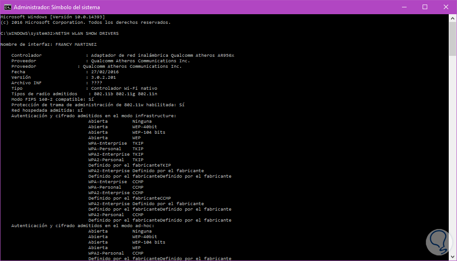457x261 pixels.
Task: Click the vertical scrollbar thumb
Action: [x=452, y=39]
